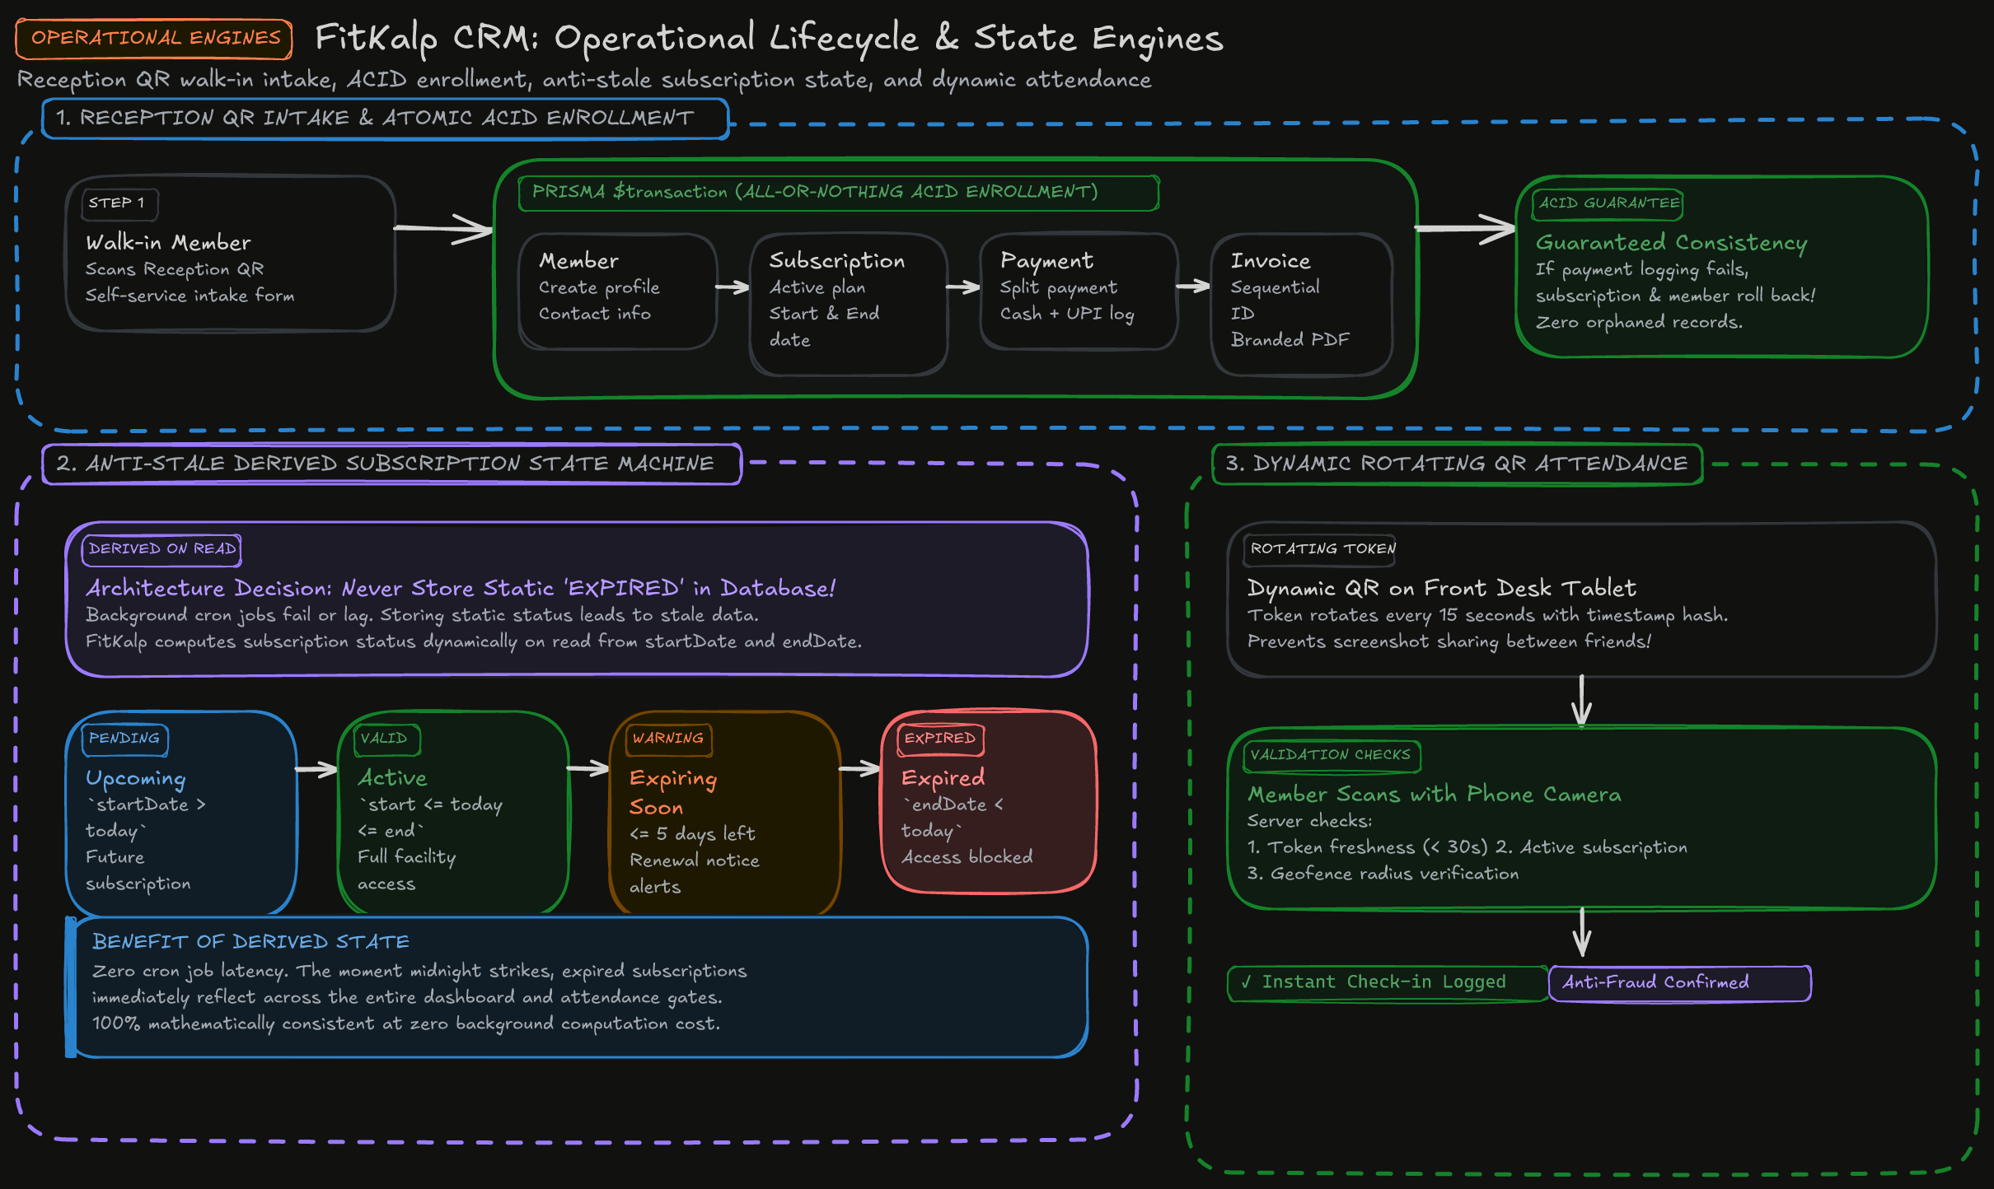This screenshot has height=1189, width=1994.
Task: Select the 'Access blocked' text
Action: [967, 857]
